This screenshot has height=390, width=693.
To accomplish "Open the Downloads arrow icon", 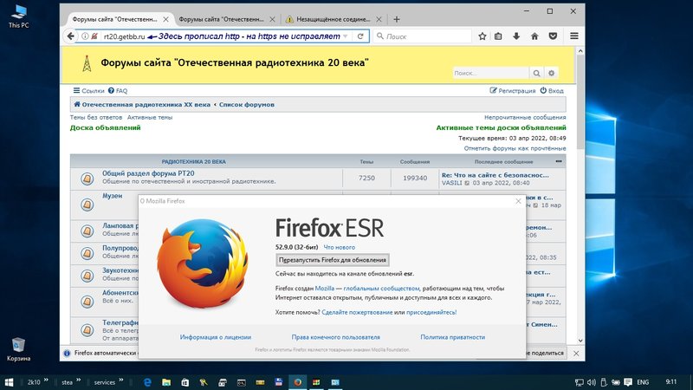I will 516,36.
